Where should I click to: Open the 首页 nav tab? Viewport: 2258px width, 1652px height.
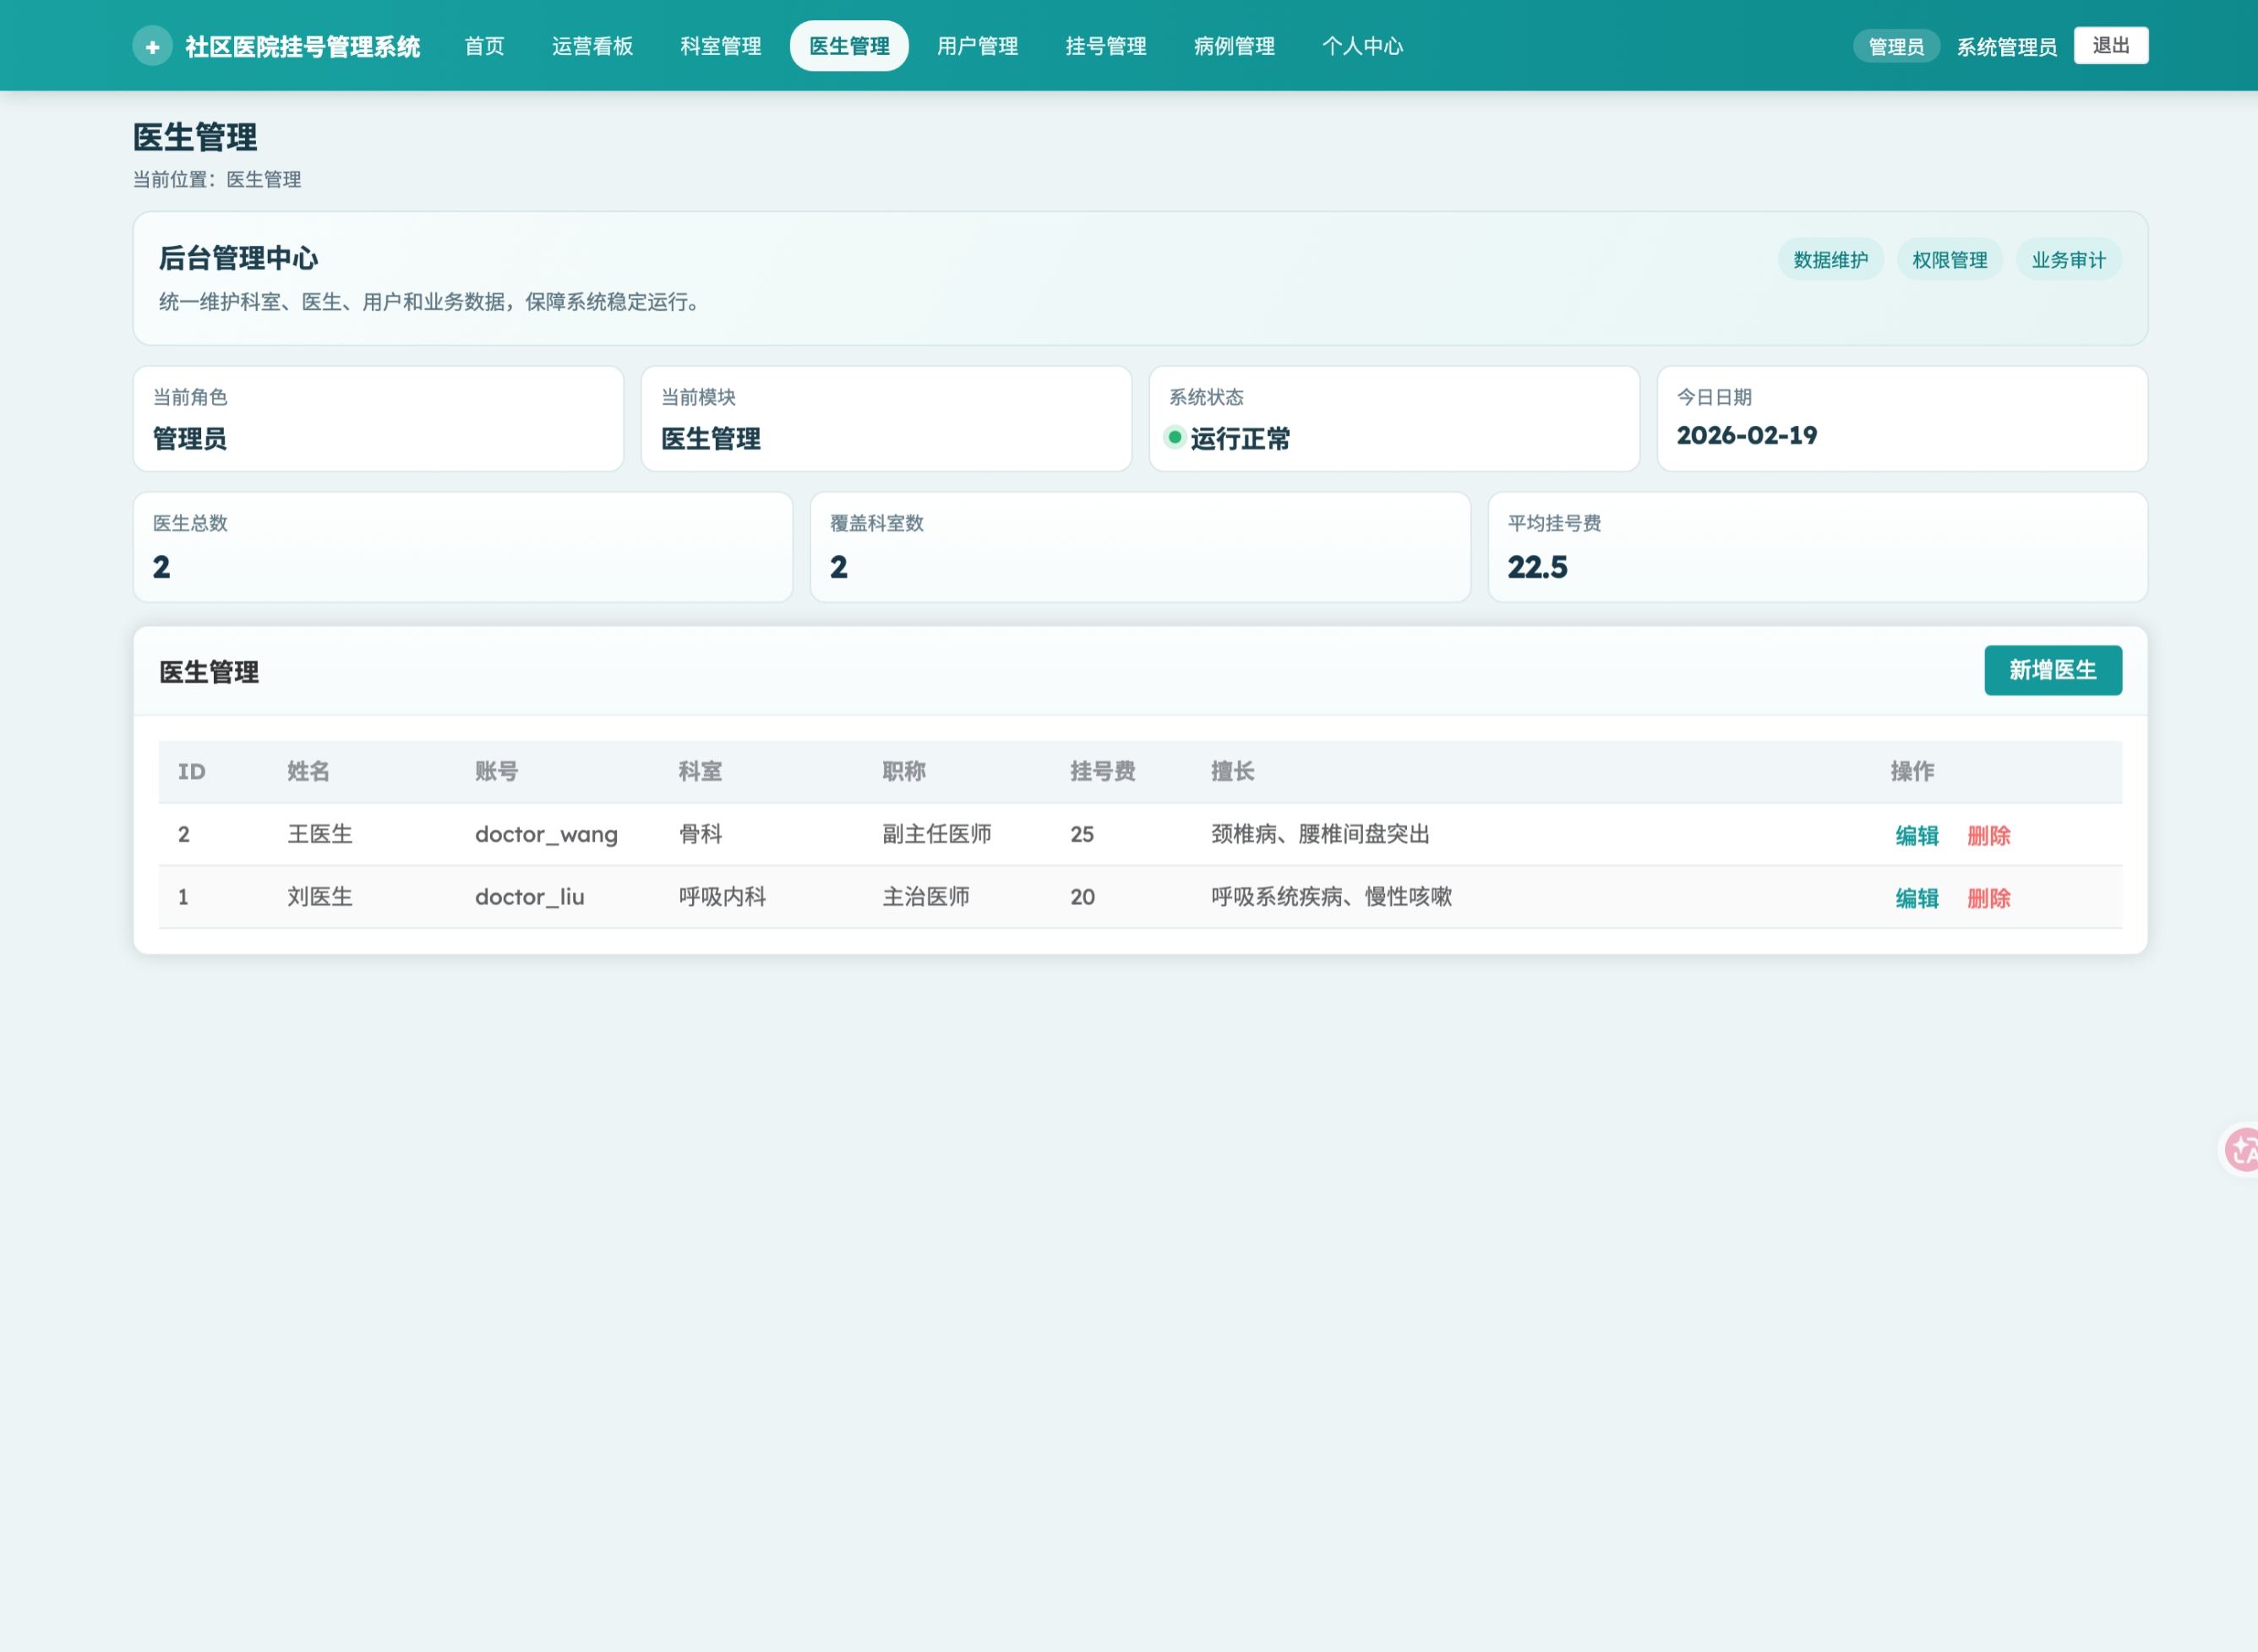pyautogui.click(x=484, y=46)
